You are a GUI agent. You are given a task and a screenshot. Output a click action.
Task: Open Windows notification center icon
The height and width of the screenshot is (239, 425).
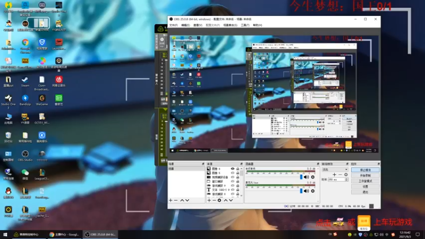[x=418, y=234]
